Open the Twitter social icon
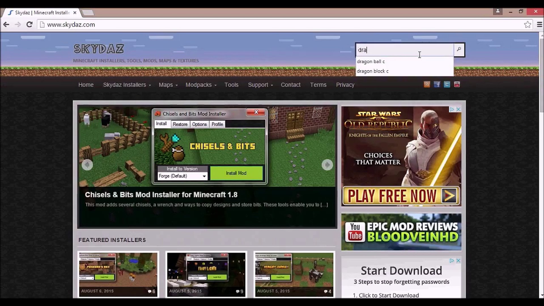 pos(447,84)
